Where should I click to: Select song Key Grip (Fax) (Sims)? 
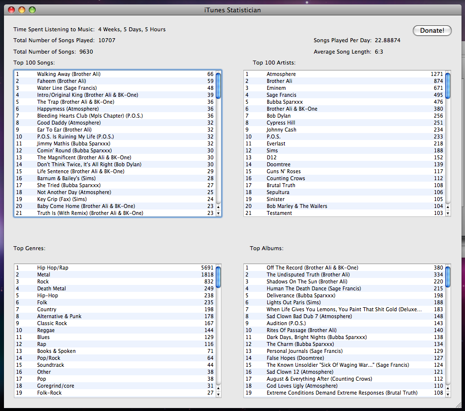[115, 199]
